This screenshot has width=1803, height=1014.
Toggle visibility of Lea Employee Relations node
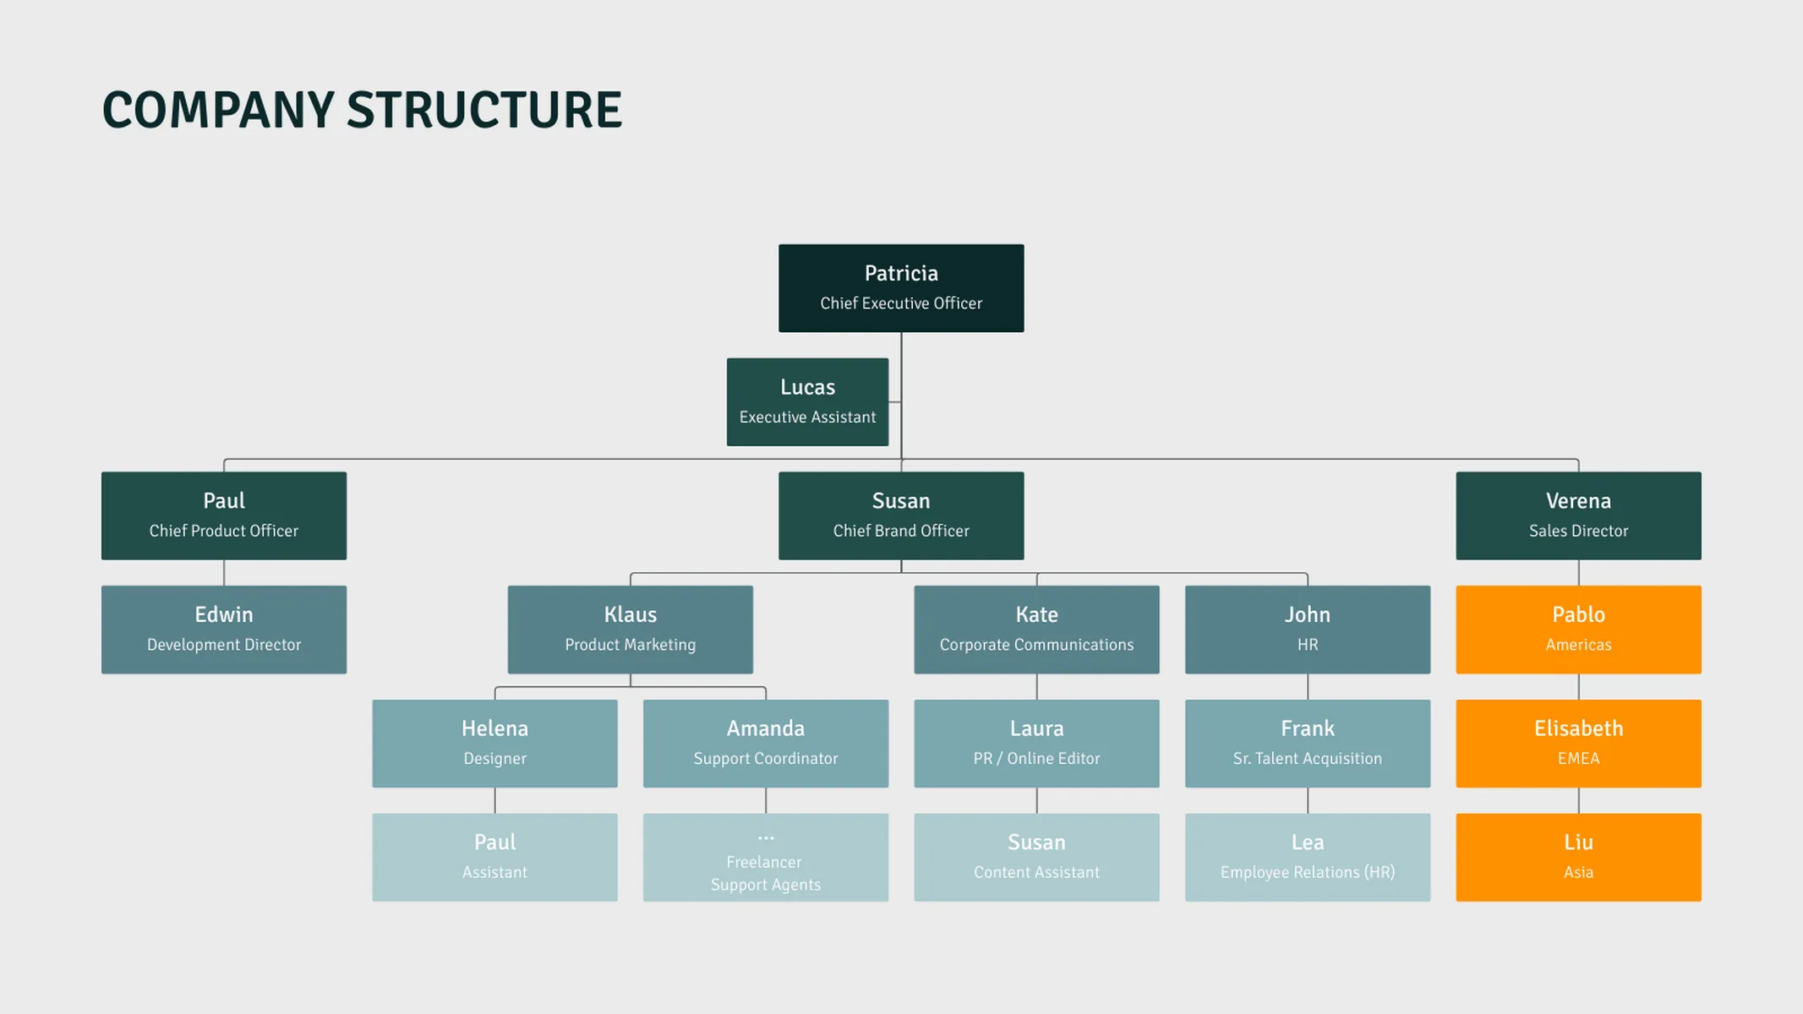tap(1307, 855)
